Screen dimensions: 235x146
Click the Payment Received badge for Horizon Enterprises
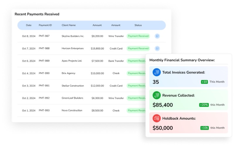[x=138, y=48]
